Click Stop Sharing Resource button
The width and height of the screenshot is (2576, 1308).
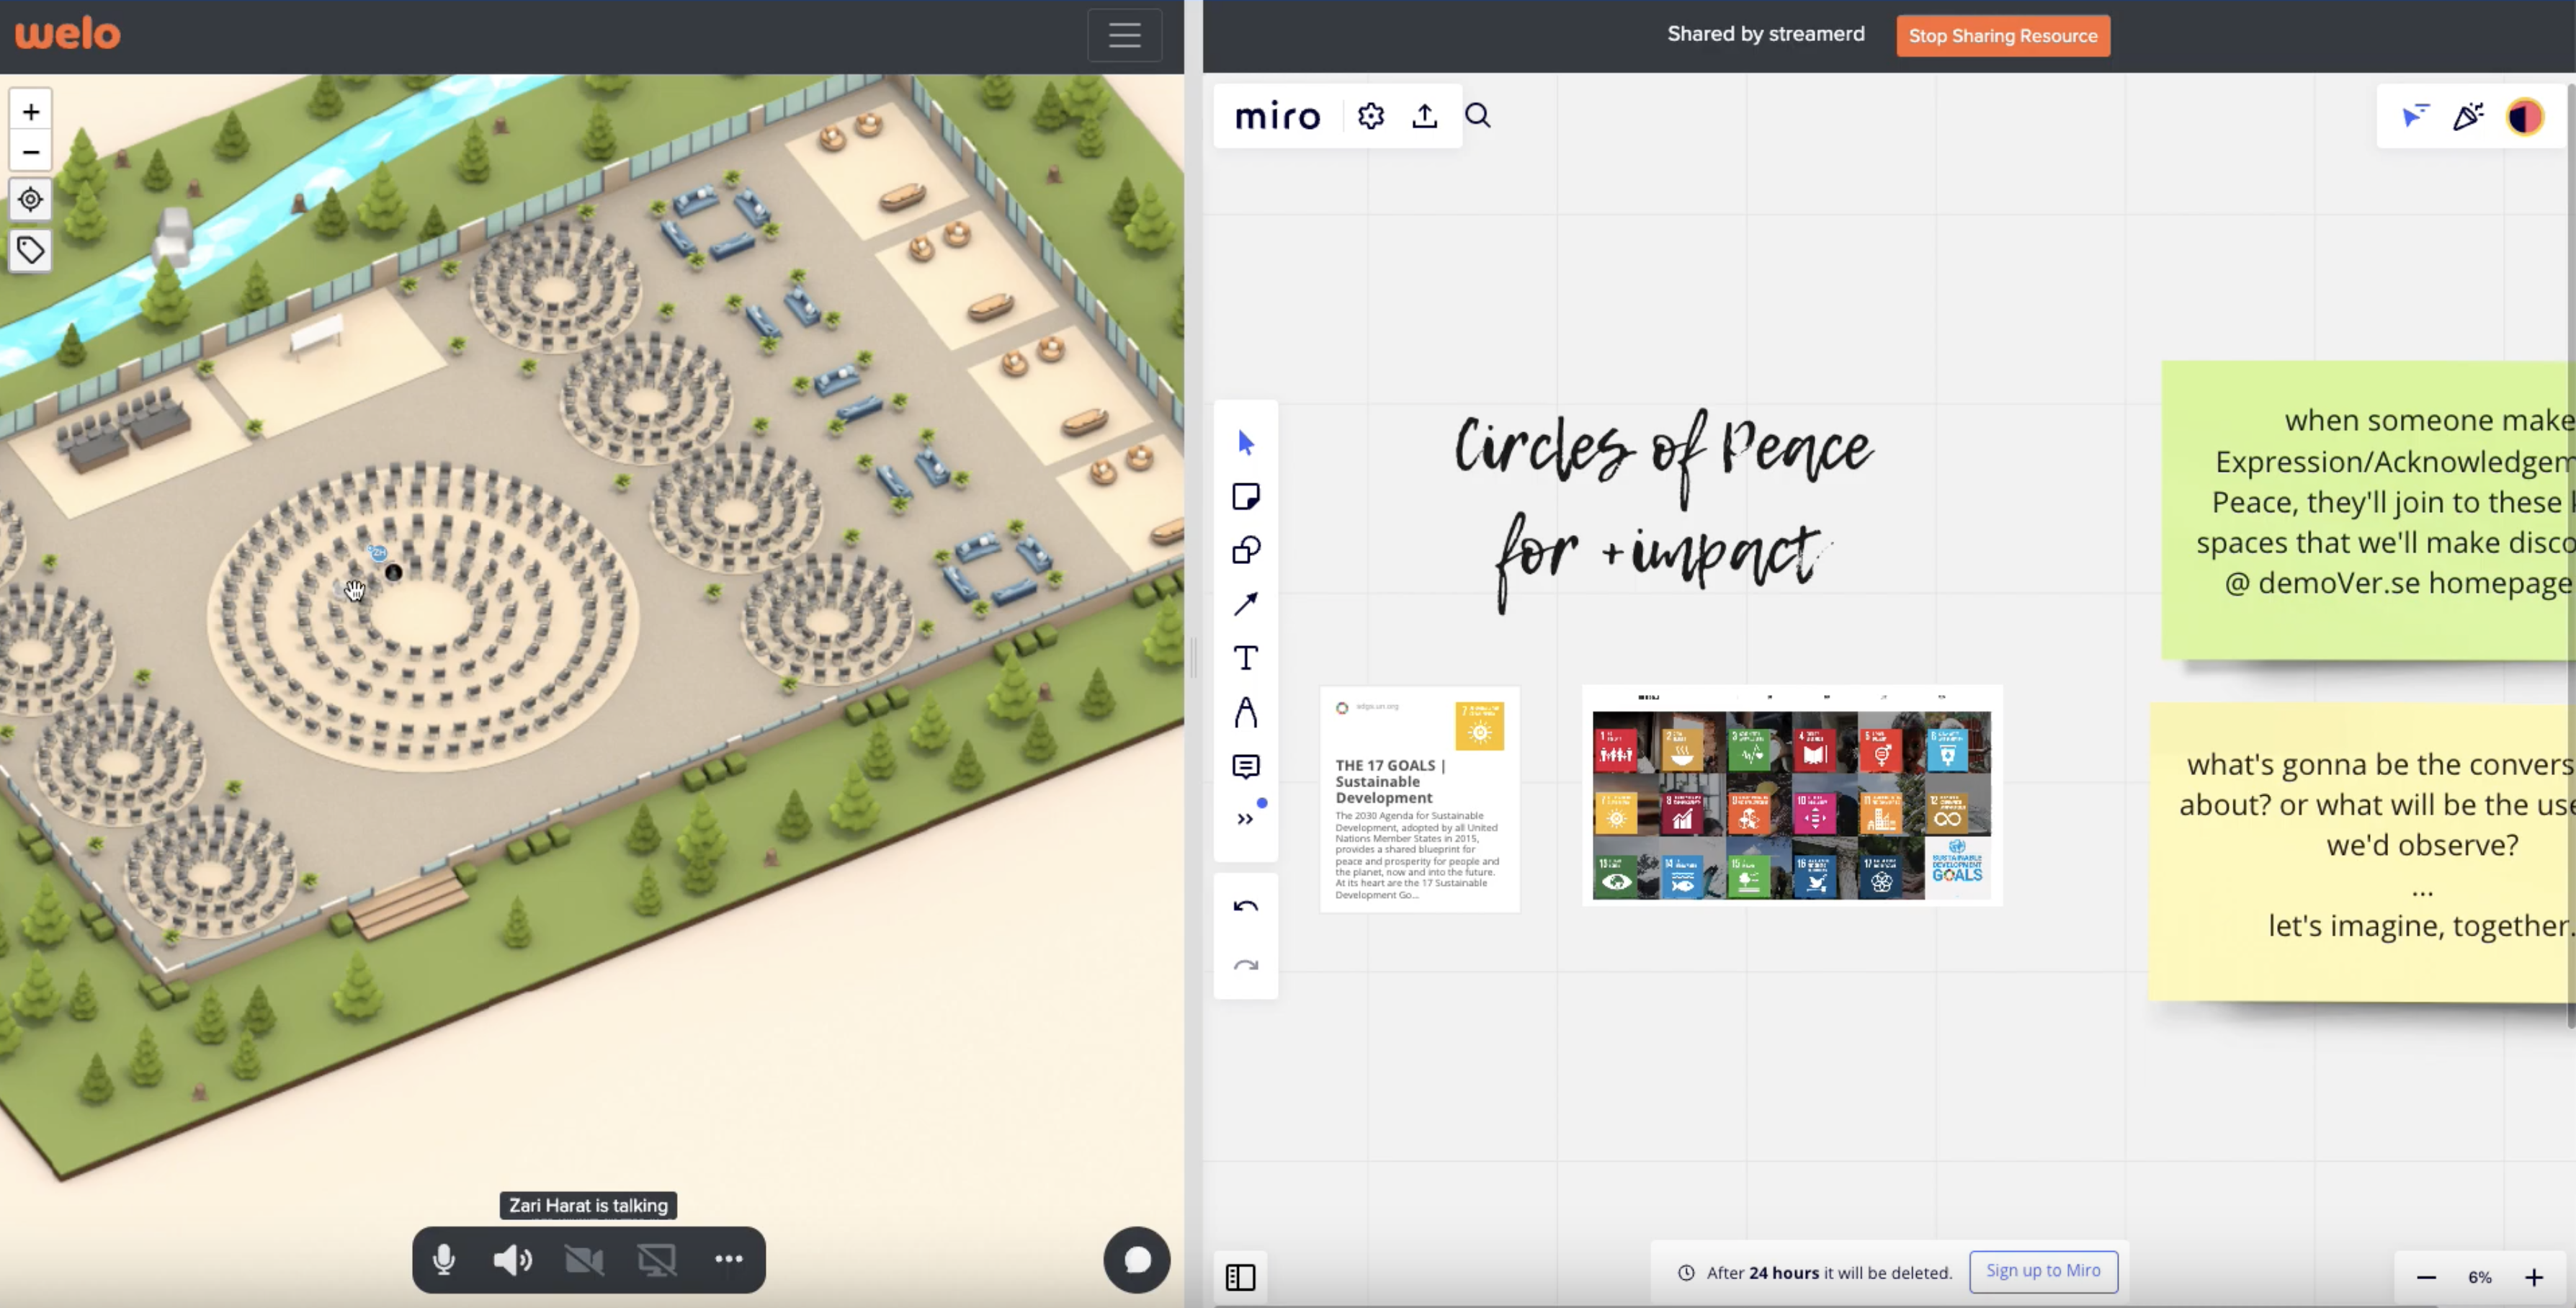click(2002, 36)
